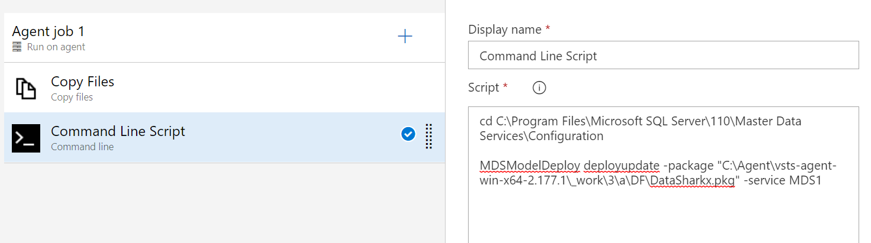Image resolution: width=871 pixels, height=243 pixels.
Task: Click the Command Line Script terminal icon
Action: (x=25, y=138)
